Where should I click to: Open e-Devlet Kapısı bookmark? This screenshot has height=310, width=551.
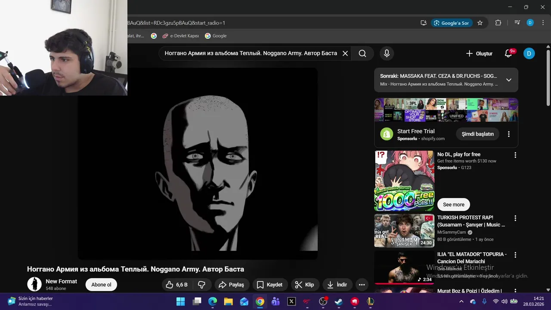(x=180, y=36)
